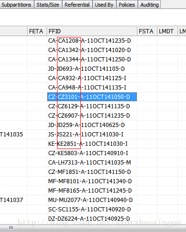The height and width of the screenshot is (232, 186).
Task: Select cell MU-MU2077-A-11OCT140940-D
Action: pos(92,200)
